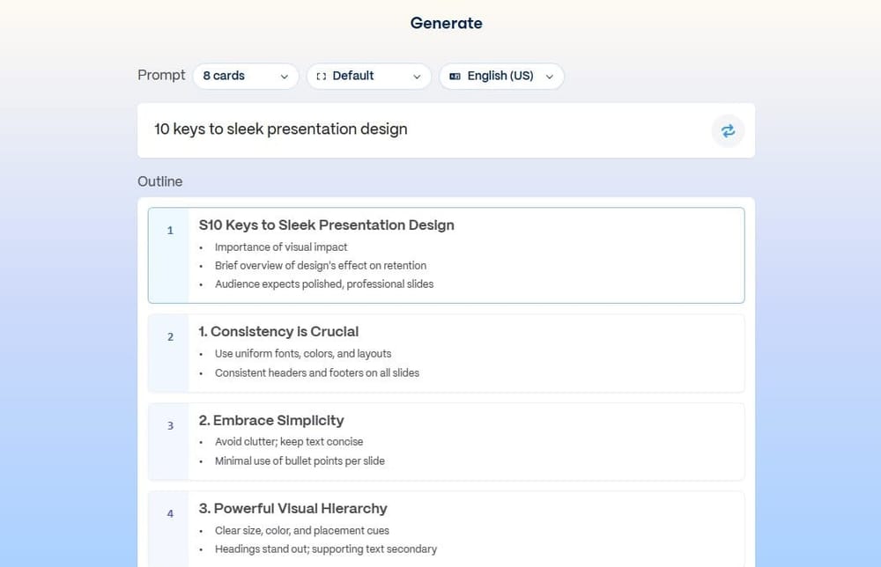Select card 4 Powerful Visual Hierarchy
This screenshot has height=567, width=881.
coord(292,508)
